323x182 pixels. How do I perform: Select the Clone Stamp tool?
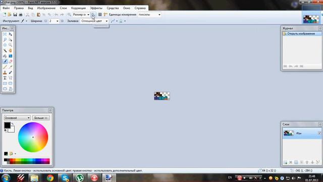click(x=5, y=72)
